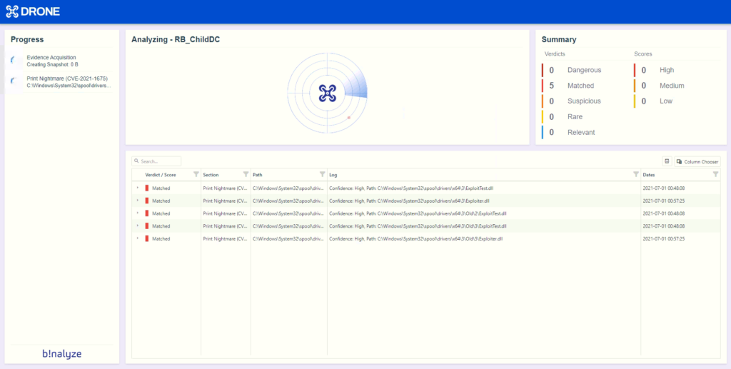Click the drone icon at radar center
The height and width of the screenshot is (369, 731).
pyautogui.click(x=327, y=92)
